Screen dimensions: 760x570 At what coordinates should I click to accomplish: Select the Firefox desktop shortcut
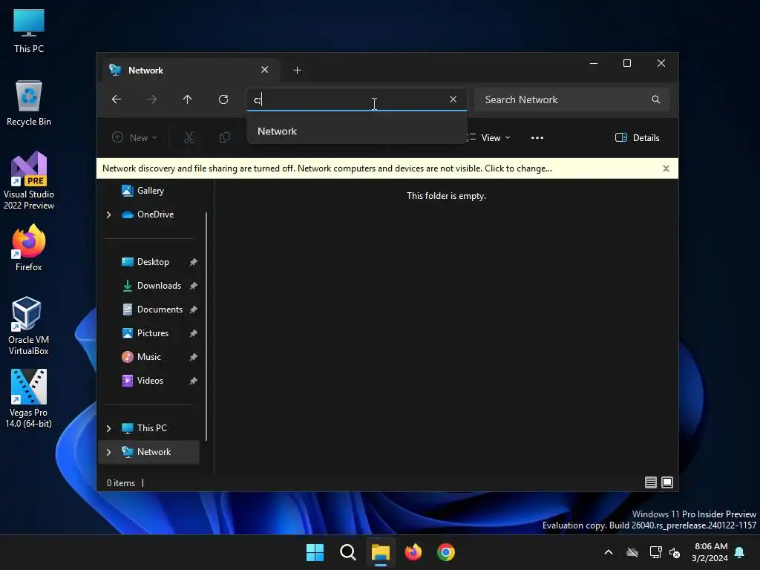click(x=29, y=248)
